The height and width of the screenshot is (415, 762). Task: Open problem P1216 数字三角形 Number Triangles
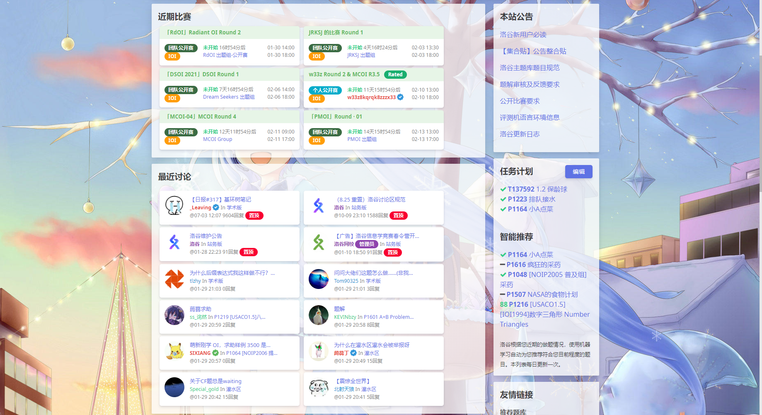(x=544, y=314)
